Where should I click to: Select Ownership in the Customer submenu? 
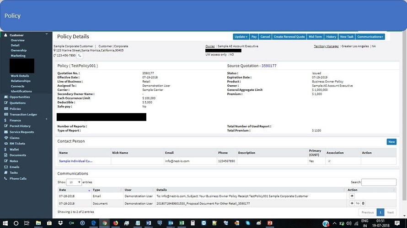click(19, 51)
